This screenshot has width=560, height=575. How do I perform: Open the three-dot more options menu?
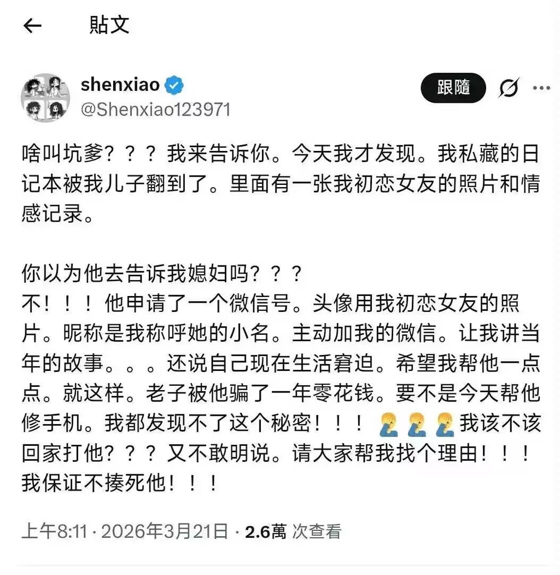pos(541,88)
